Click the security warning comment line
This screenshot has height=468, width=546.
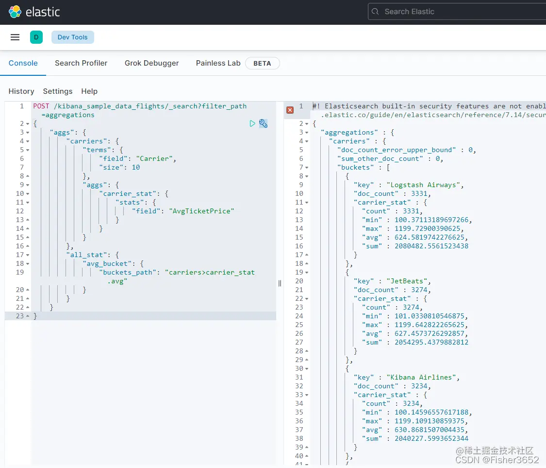point(429,110)
